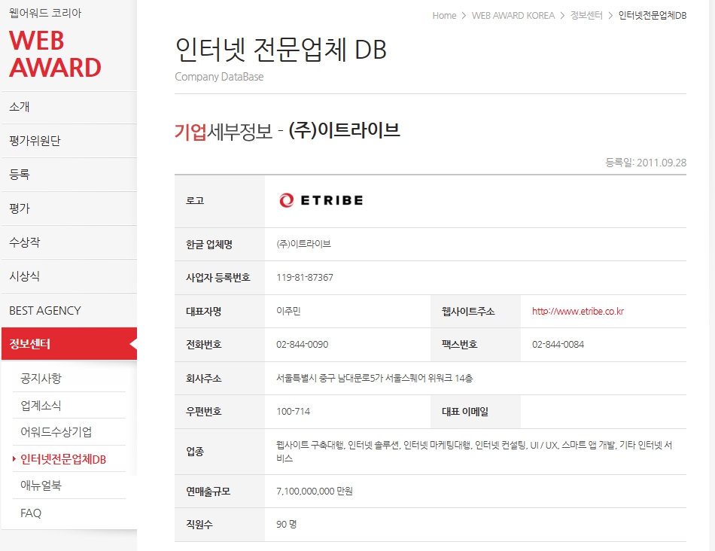Go to BEST AGENCY section
Screen dimensions: 715x551
[68, 310]
